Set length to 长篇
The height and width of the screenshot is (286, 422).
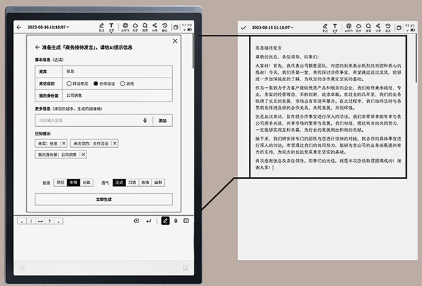[87, 182]
